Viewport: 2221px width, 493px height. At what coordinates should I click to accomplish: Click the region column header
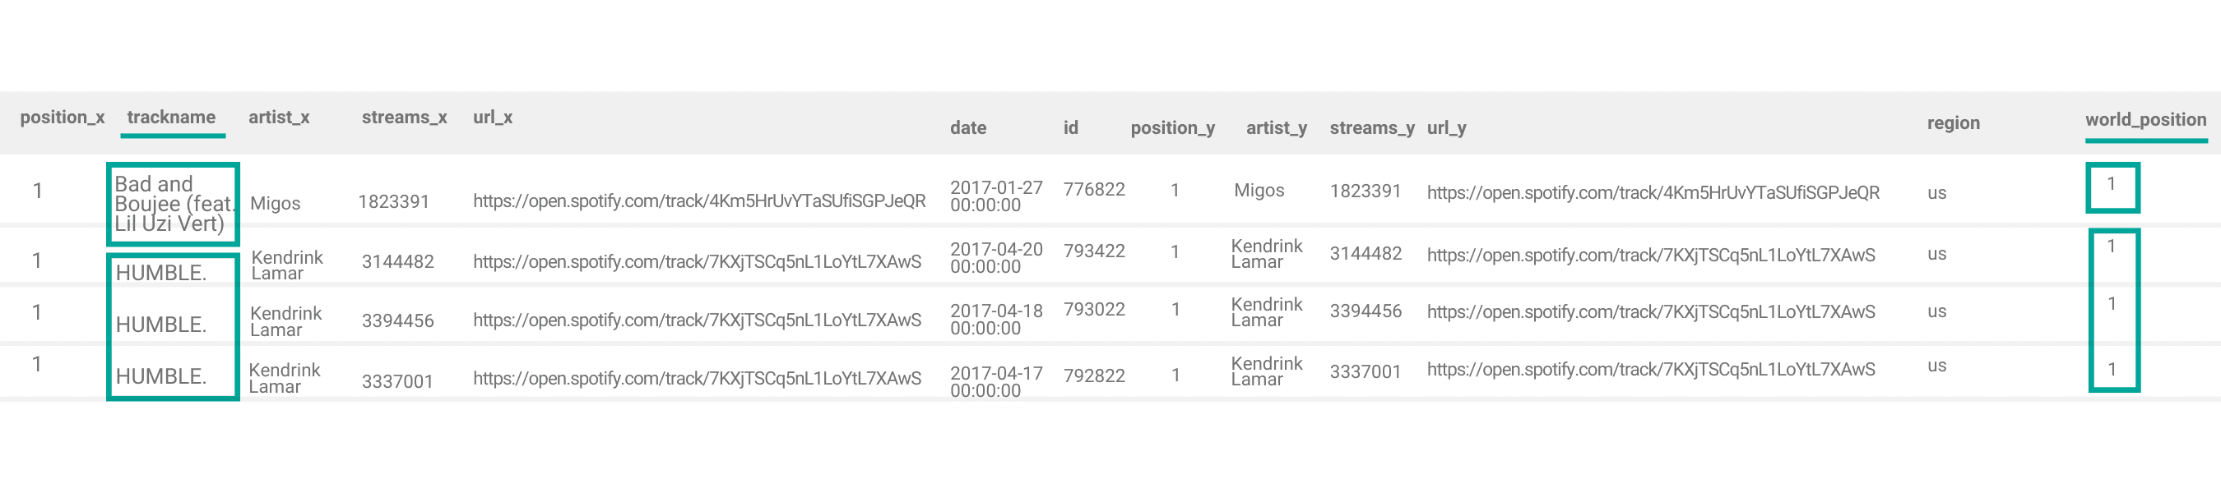coord(1953,122)
